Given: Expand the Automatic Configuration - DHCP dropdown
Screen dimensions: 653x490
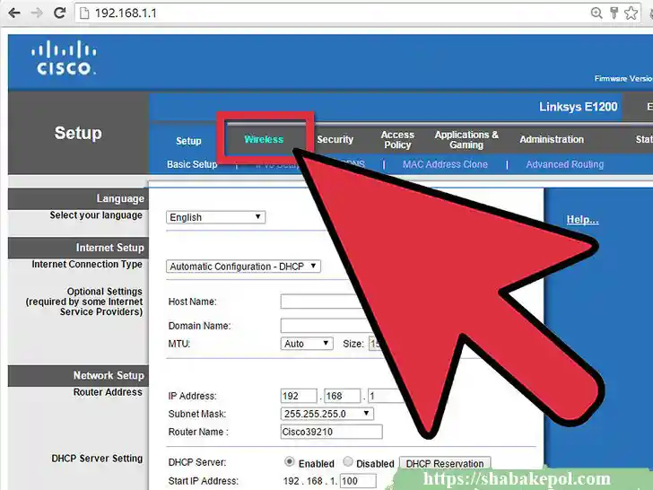Looking at the screenshot, I should 243,267.
